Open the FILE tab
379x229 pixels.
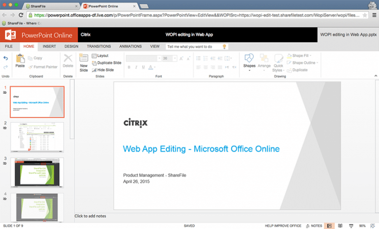pos(9,46)
